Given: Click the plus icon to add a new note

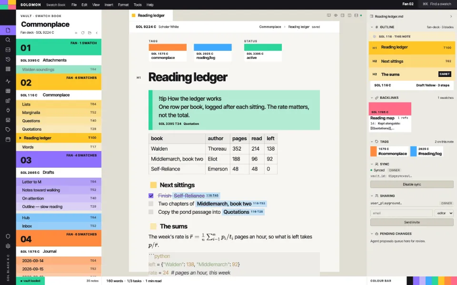Looking at the screenshot, I should tap(76, 33).
